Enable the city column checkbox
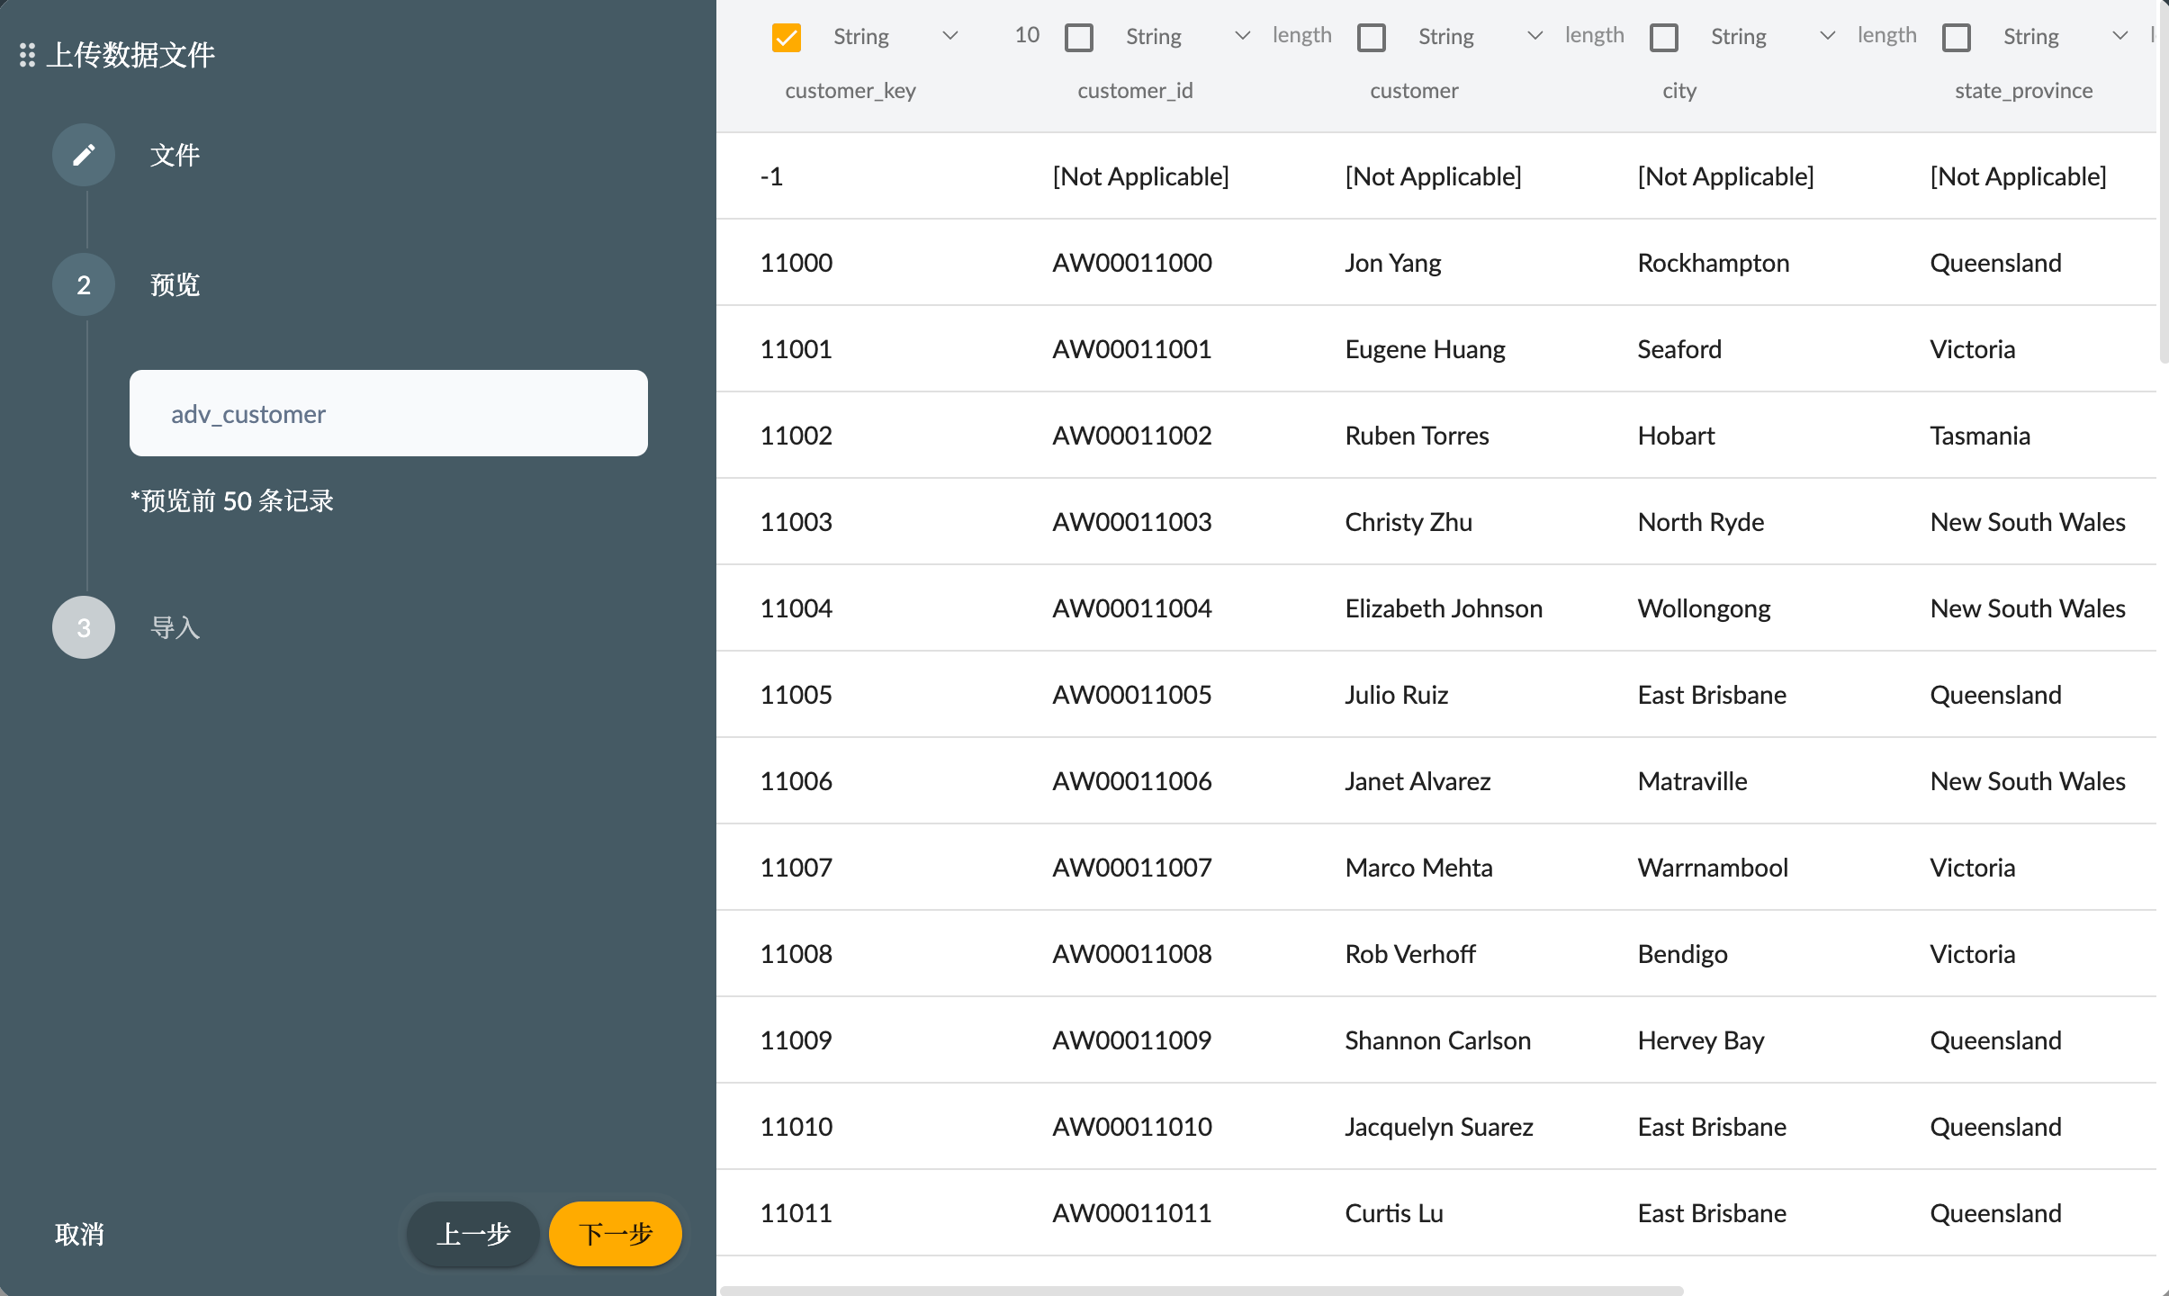 click(1663, 37)
